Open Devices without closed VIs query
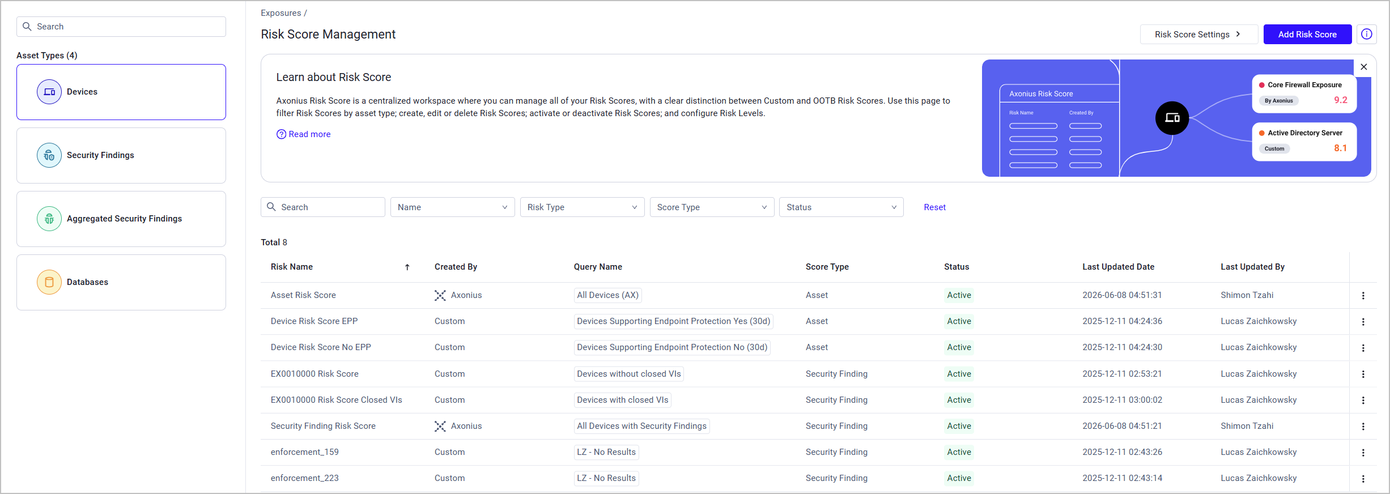Screen dimensions: 1390x494 point(629,374)
